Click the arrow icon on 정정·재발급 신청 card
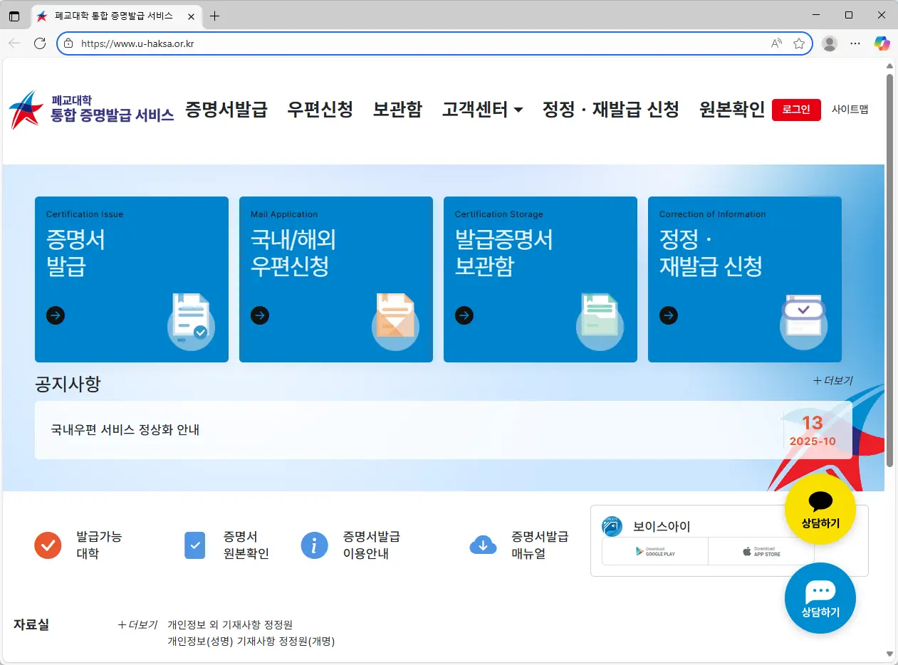 (x=668, y=315)
